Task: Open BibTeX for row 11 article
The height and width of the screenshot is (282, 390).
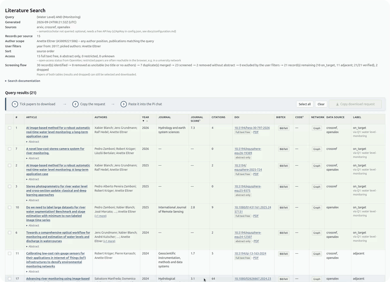Action: pyautogui.click(x=284, y=254)
